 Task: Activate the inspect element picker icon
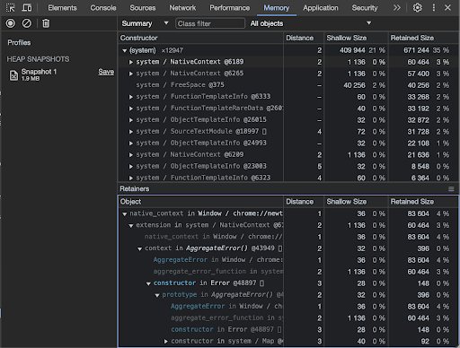pos(11,8)
